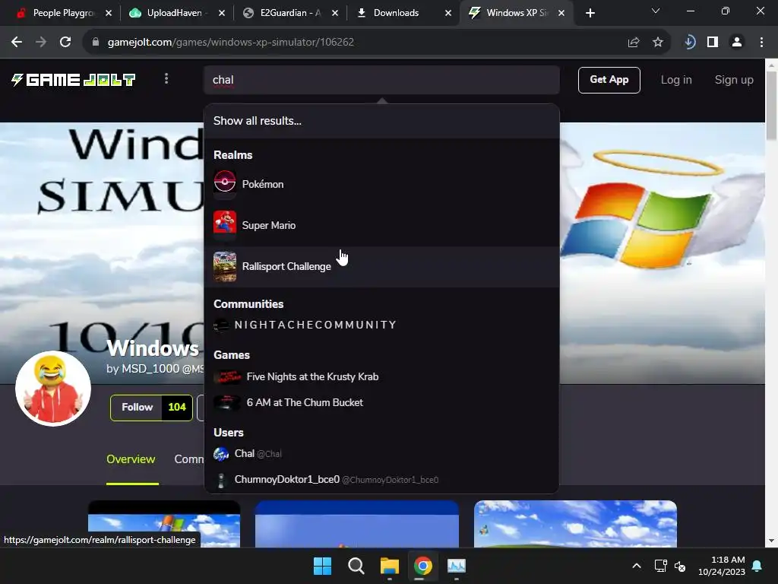Open the Windows Start menu
This screenshot has height=584, width=778.
pyautogui.click(x=322, y=566)
